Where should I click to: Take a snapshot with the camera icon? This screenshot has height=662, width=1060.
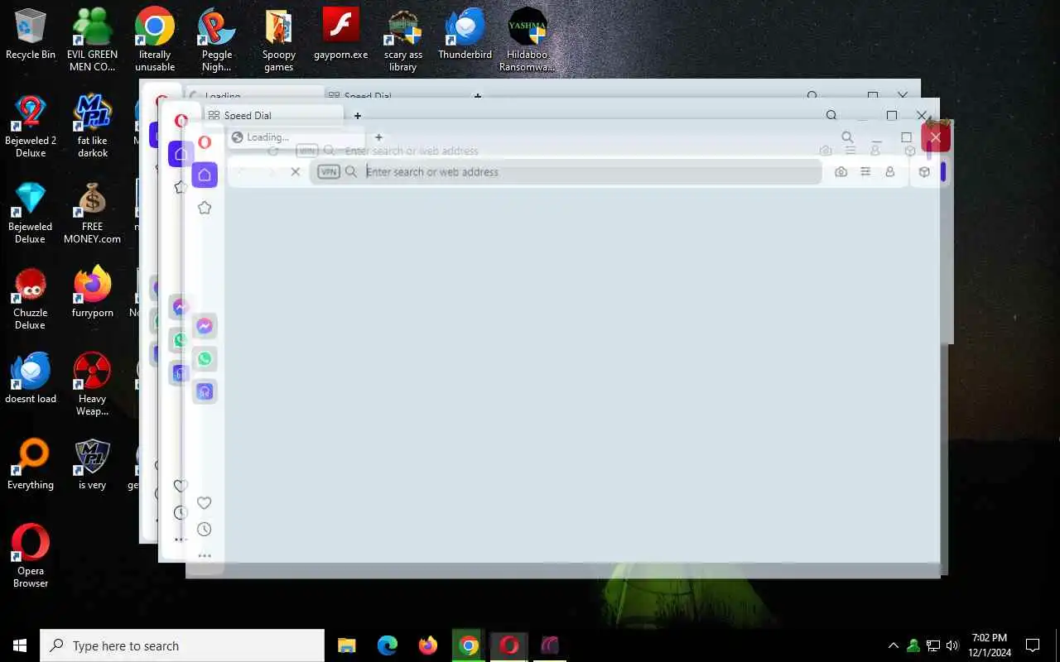841,171
